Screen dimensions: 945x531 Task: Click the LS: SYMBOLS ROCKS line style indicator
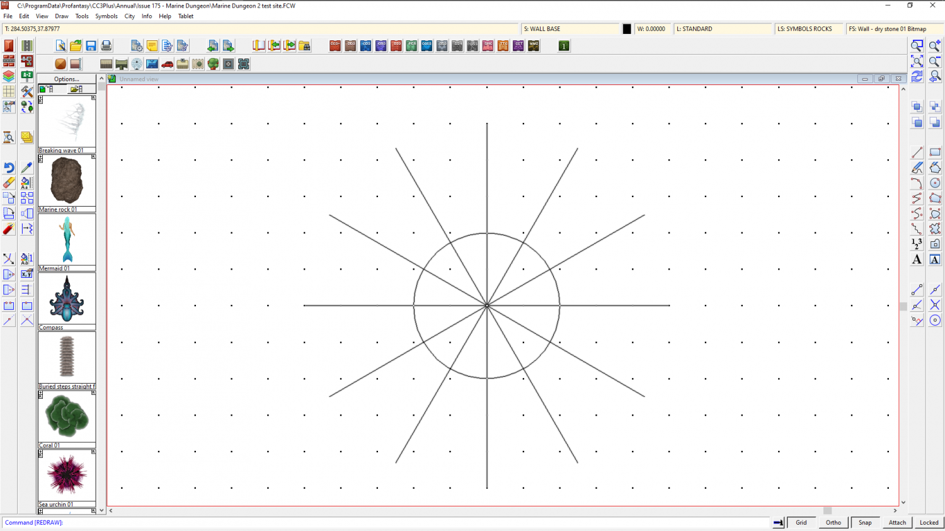click(x=809, y=29)
